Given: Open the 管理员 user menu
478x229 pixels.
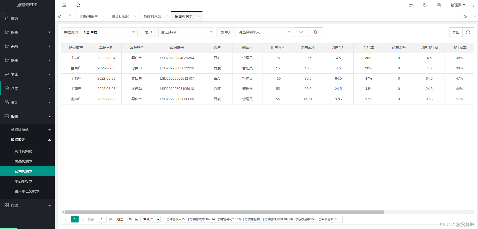Looking at the screenshot, I should pos(458,5).
